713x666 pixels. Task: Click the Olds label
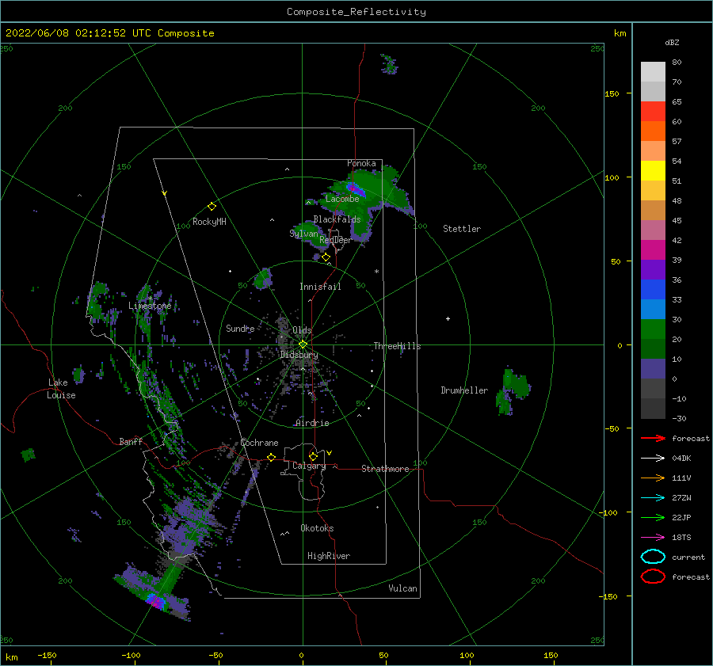[302, 330]
